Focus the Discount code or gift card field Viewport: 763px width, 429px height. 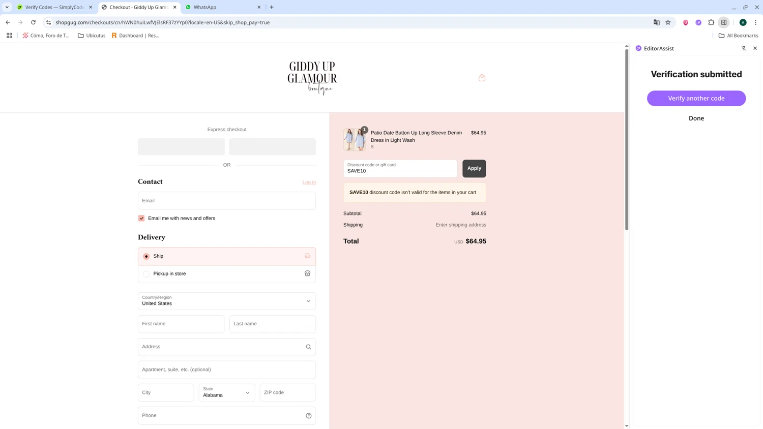[400, 168]
